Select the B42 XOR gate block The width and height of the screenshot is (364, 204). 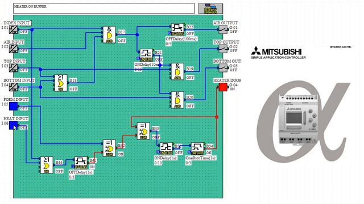109,148
